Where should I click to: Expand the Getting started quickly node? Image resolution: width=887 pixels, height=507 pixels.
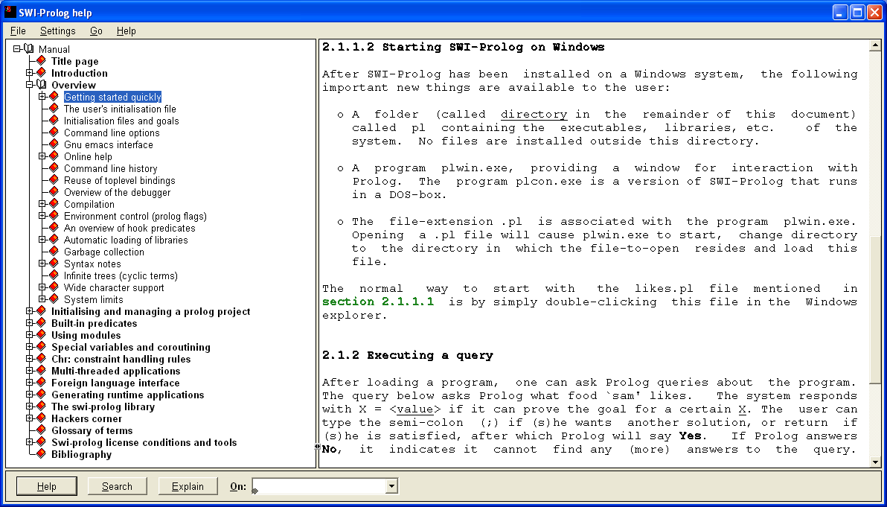(x=42, y=97)
